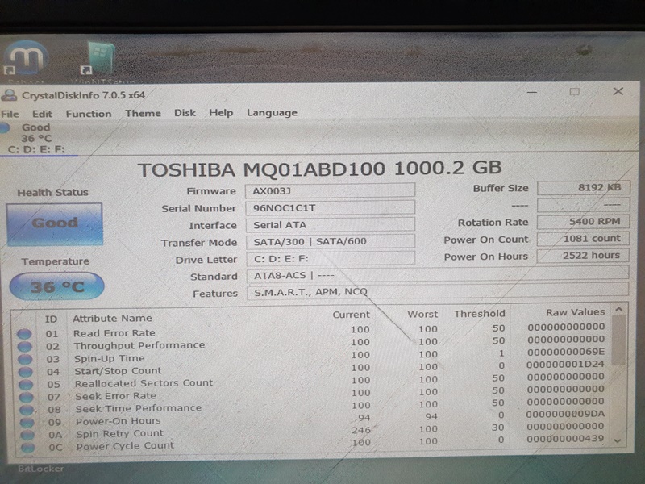Click the status circle for Throughput Performance
This screenshot has width=645, height=484.
pyautogui.click(x=25, y=347)
